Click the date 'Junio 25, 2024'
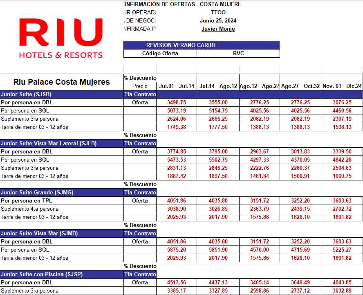The image size is (363, 295). click(x=218, y=20)
